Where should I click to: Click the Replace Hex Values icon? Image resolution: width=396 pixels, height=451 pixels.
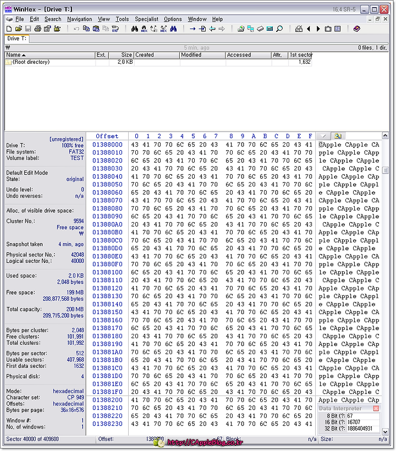pyautogui.click(x=163, y=29)
